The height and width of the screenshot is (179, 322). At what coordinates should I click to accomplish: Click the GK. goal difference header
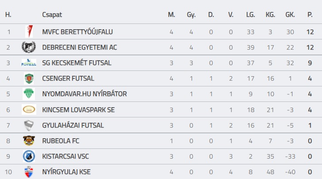pyautogui.click(x=290, y=15)
